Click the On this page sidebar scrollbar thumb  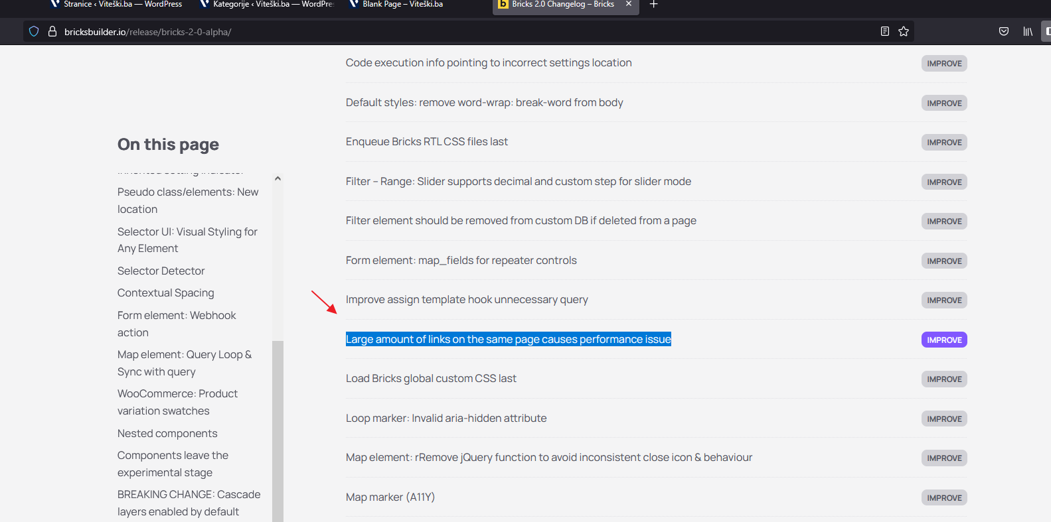(278, 431)
